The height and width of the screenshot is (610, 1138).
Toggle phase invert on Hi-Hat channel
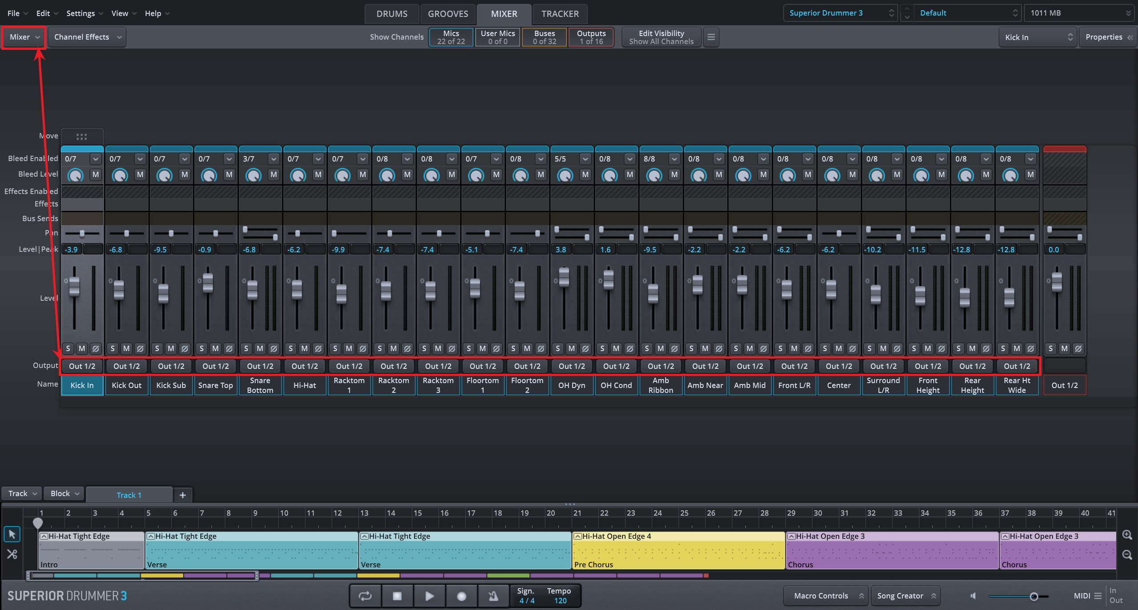318,348
